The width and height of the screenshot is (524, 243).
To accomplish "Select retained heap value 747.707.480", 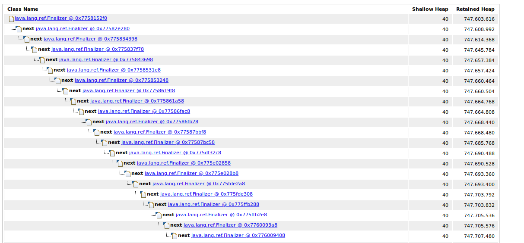I will 479,236.
